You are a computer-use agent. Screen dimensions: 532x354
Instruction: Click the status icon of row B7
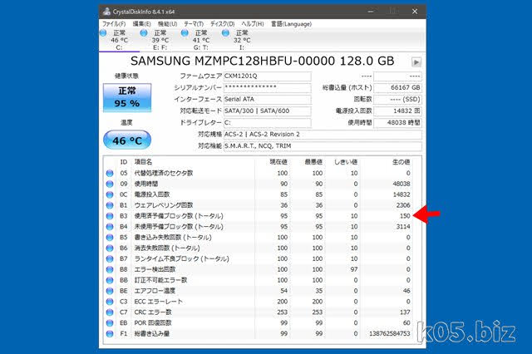pos(110,258)
